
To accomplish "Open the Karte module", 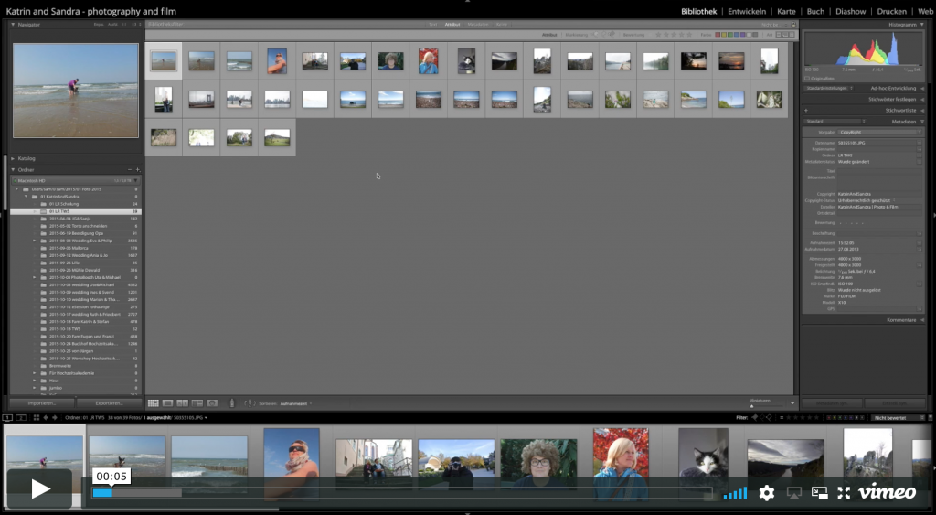I will 786,11.
